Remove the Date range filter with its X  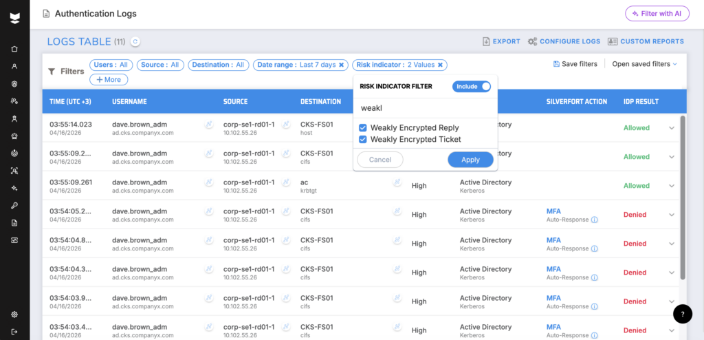[x=341, y=65]
